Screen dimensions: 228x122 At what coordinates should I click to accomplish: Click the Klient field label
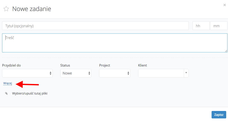142,65
